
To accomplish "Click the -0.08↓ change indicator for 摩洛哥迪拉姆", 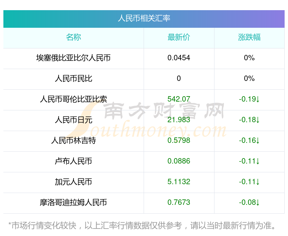I will pyautogui.click(x=249, y=202).
